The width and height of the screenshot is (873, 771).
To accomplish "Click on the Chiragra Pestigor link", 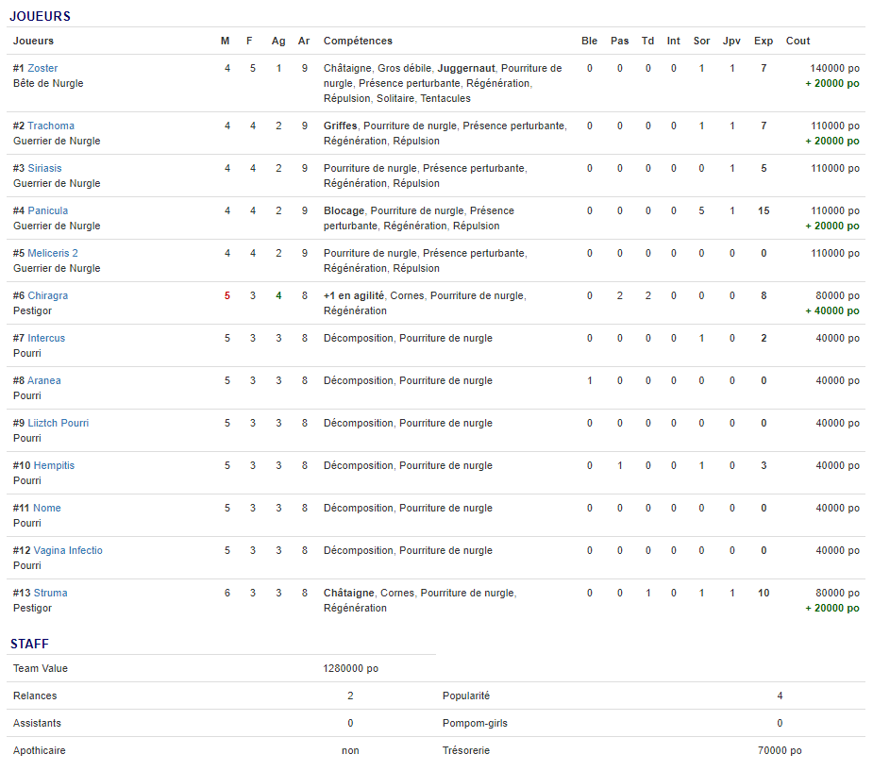I will (47, 295).
